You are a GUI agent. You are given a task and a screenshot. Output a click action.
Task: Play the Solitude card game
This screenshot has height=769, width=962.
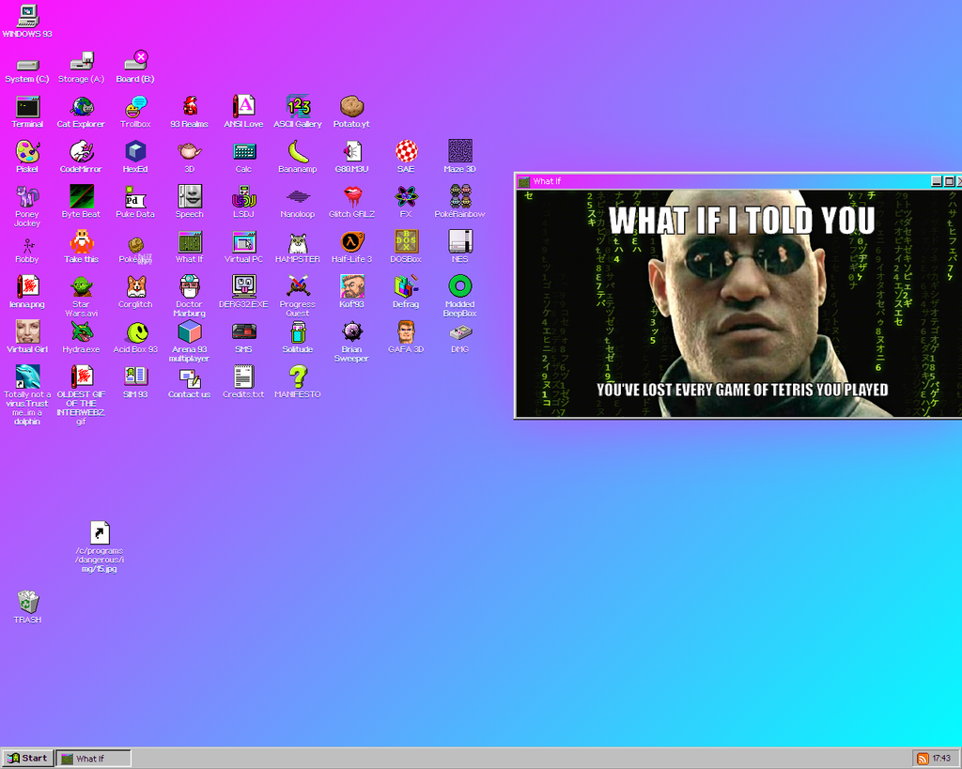tap(297, 333)
